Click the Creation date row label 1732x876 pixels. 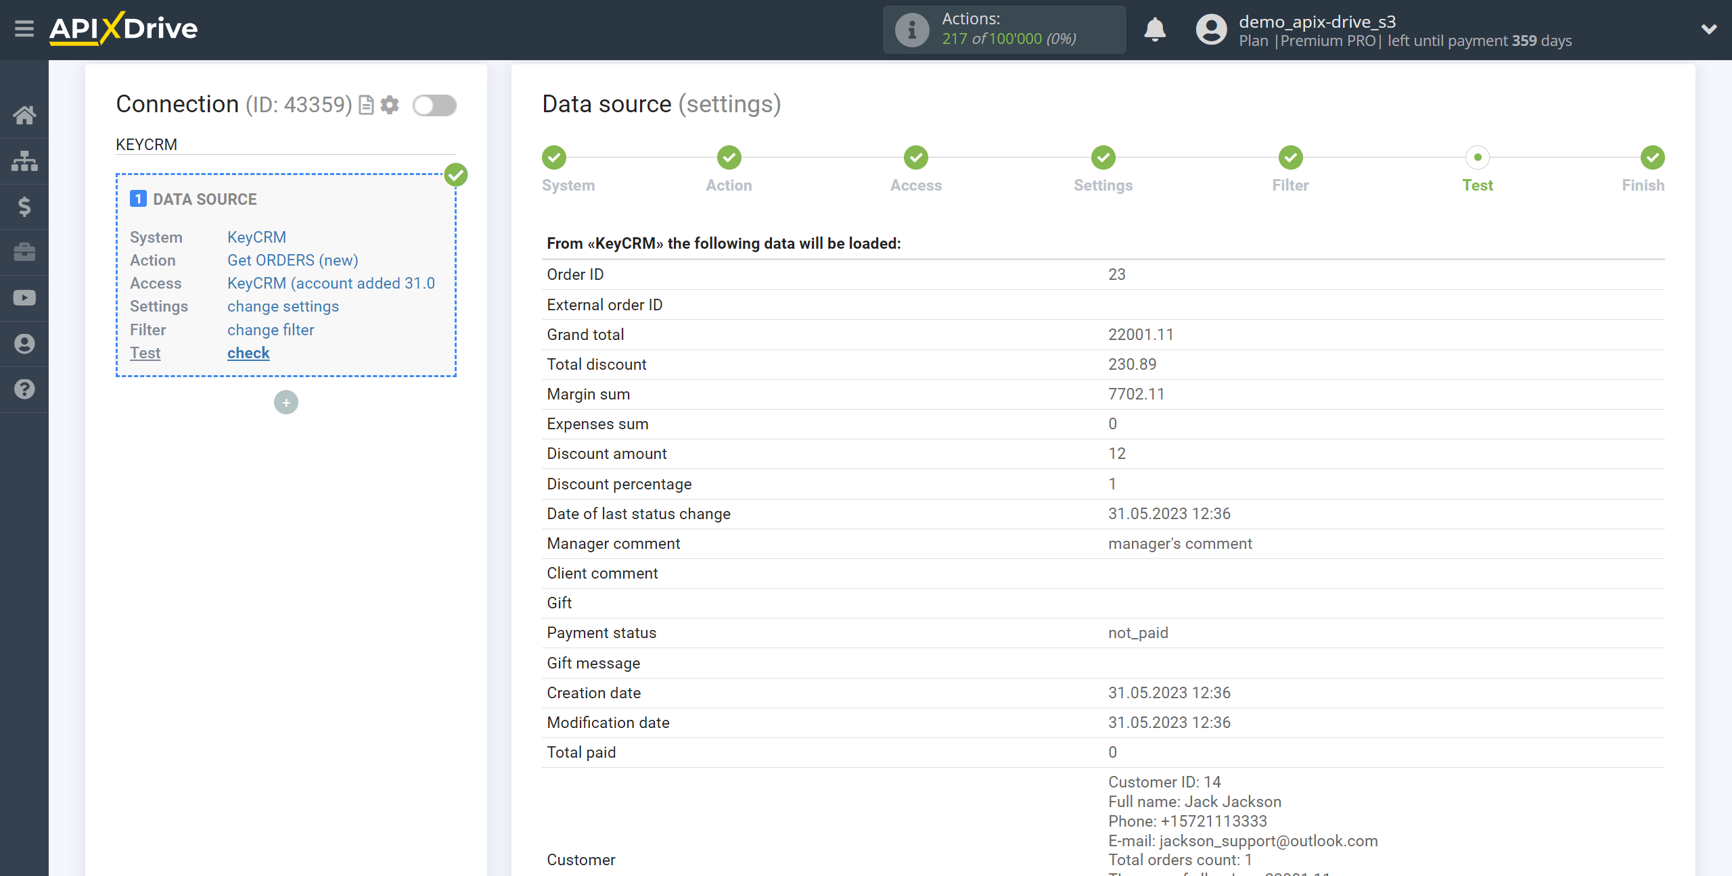click(593, 693)
